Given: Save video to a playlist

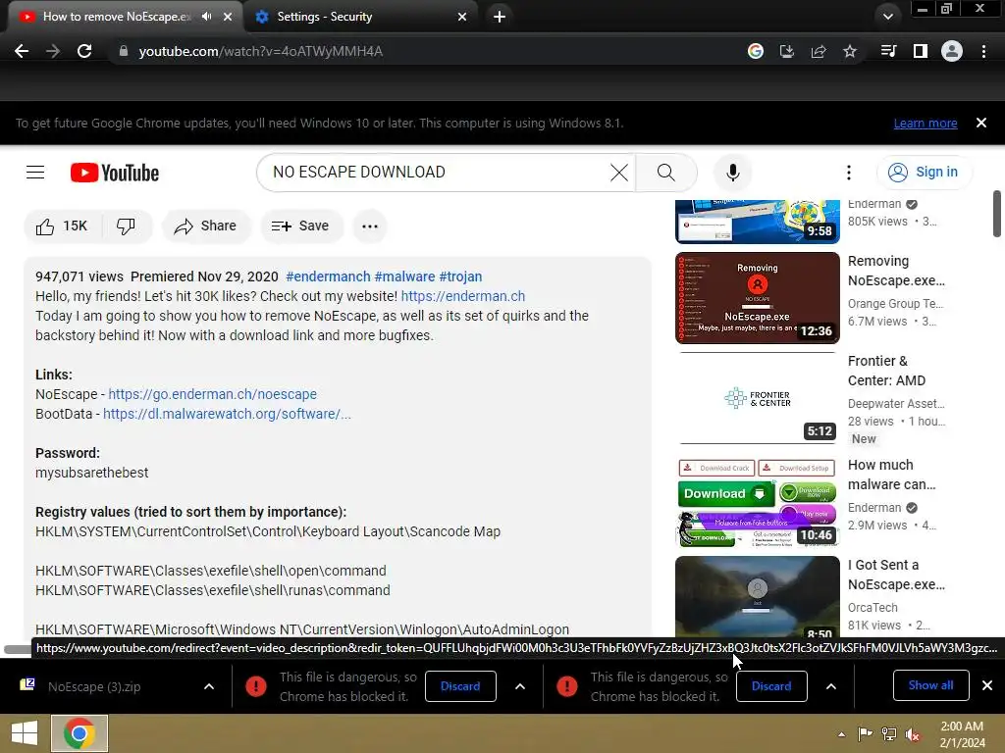Looking at the screenshot, I should point(300,226).
